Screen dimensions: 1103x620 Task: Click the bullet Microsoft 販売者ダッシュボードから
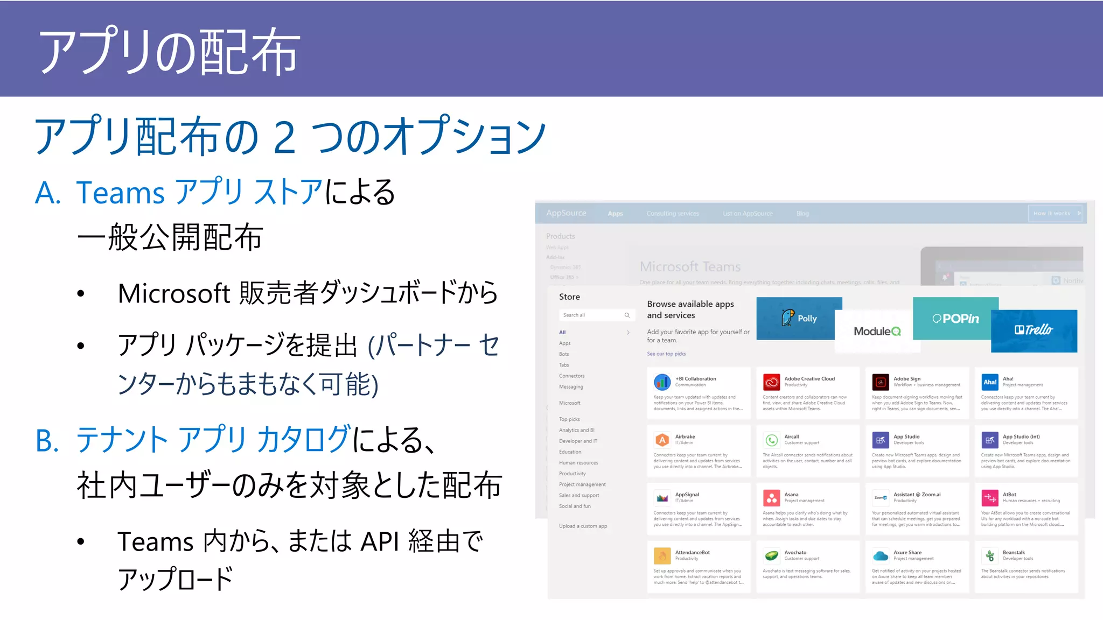[308, 293]
